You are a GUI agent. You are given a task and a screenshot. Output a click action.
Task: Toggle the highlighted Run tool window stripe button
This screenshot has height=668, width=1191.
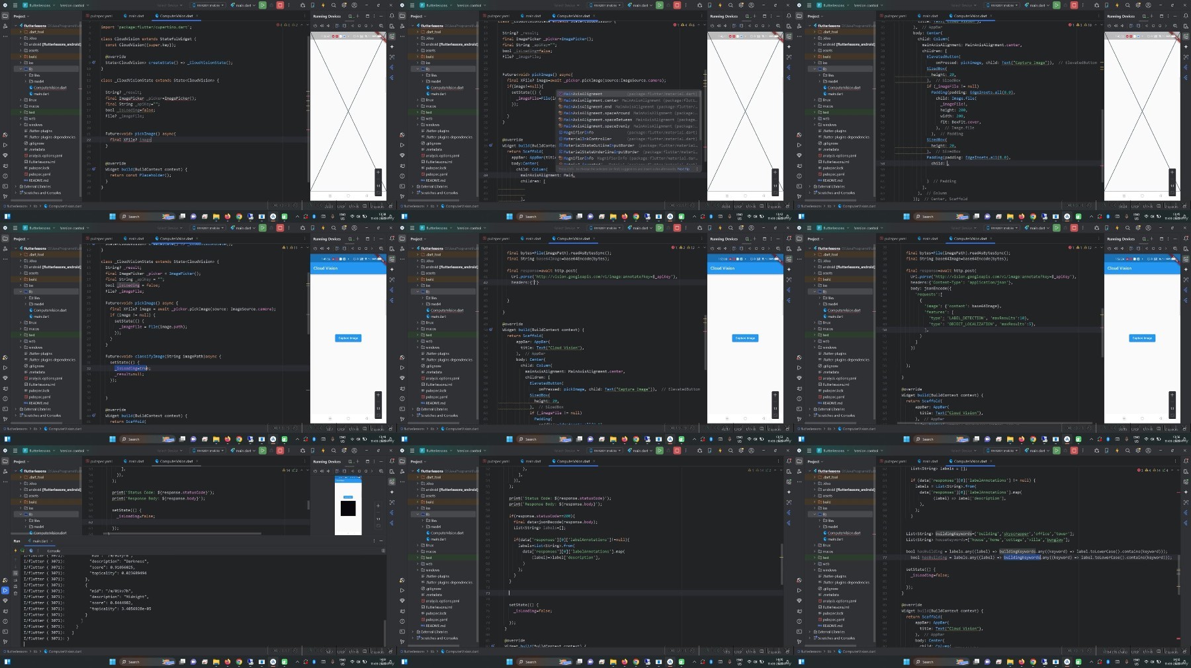pos(5,590)
